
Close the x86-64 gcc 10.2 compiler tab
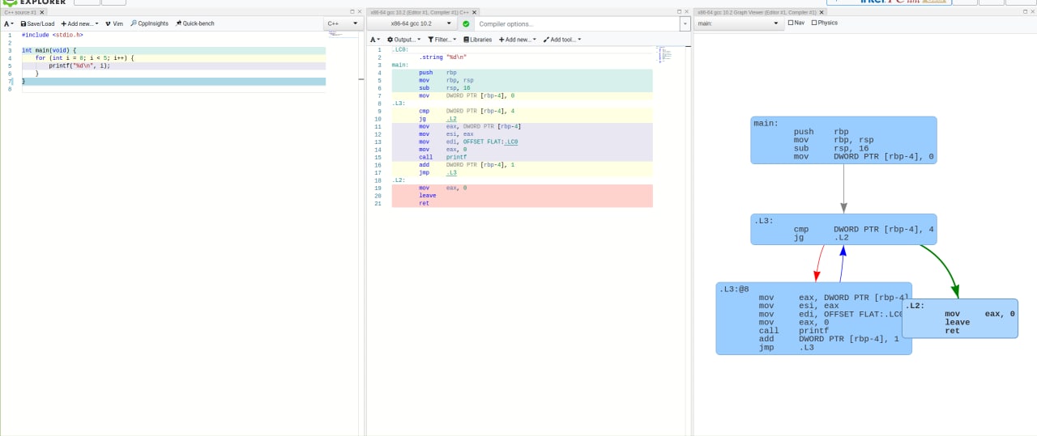click(x=475, y=12)
